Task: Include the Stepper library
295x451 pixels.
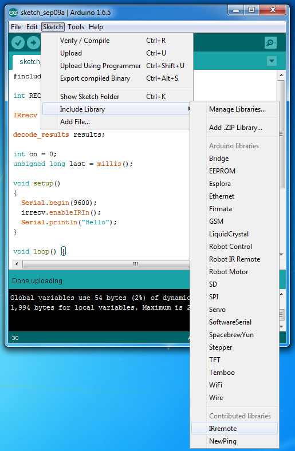Action: click(x=234, y=347)
